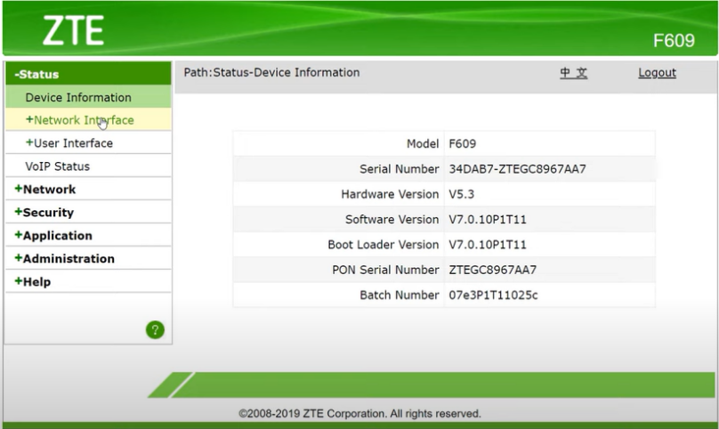719x429 pixels.
Task: Click the Logout link
Action: (x=657, y=72)
